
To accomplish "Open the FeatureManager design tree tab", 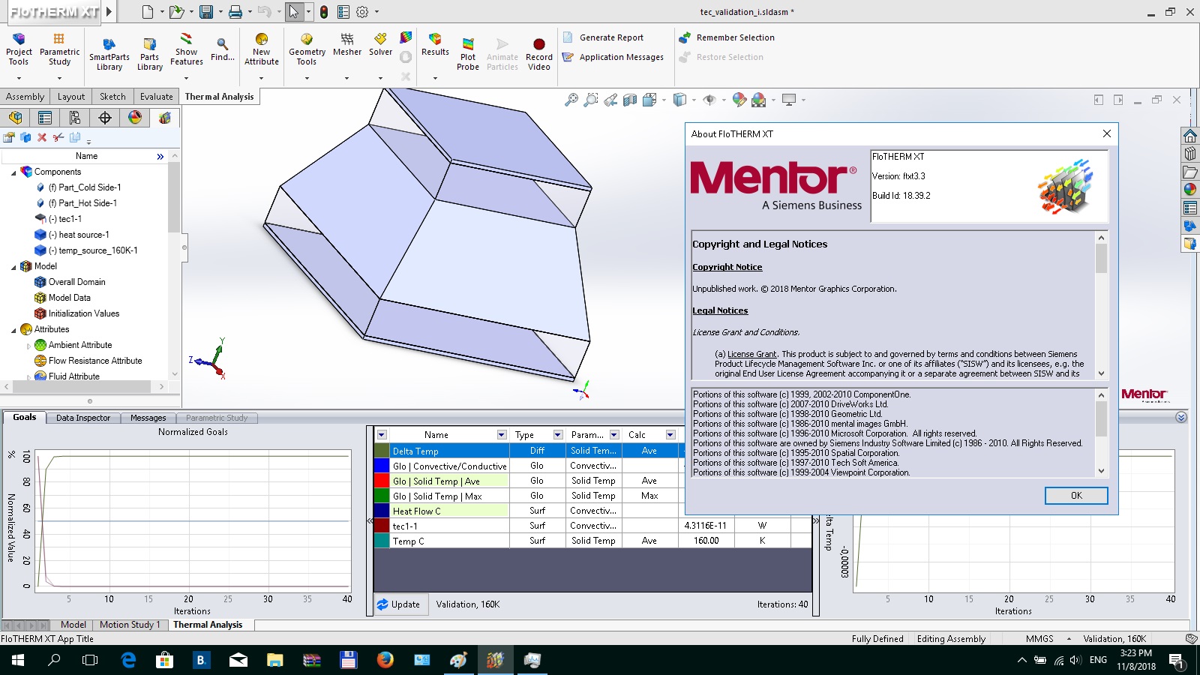I will click(x=15, y=118).
